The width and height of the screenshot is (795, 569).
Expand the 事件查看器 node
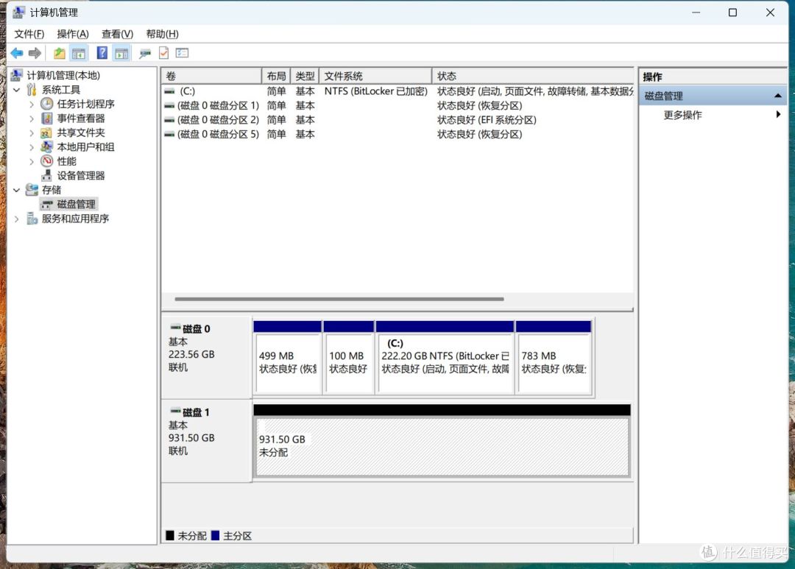[x=32, y=119]
